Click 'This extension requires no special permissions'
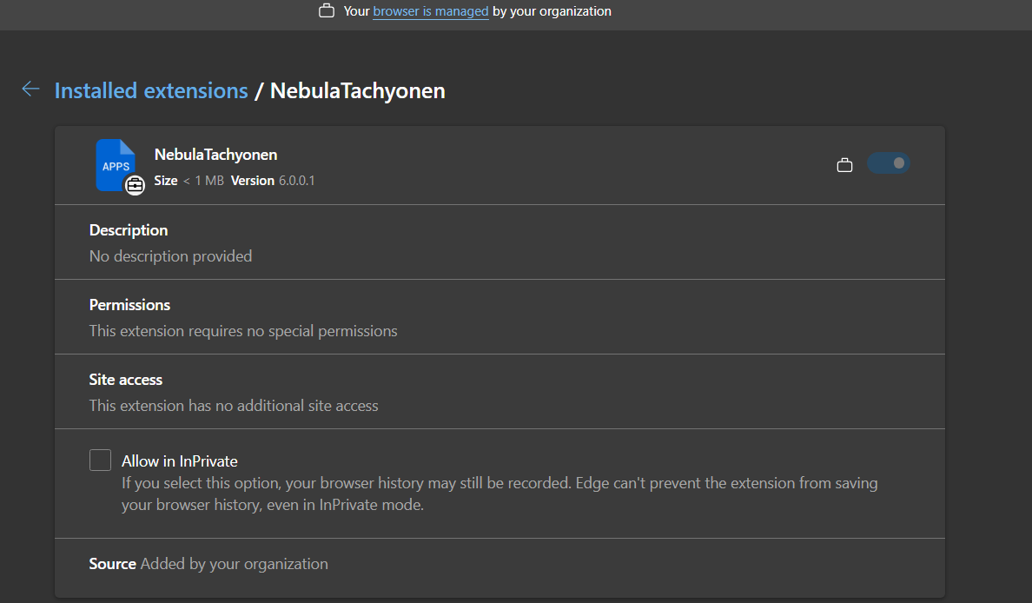 coord(243,331)
